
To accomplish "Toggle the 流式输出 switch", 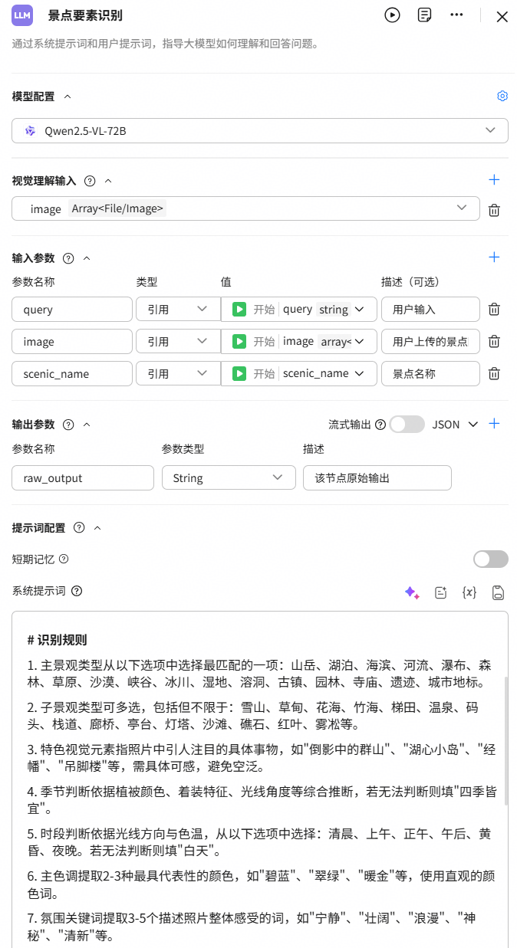I will pyautogui.click(x=407, y=425).
